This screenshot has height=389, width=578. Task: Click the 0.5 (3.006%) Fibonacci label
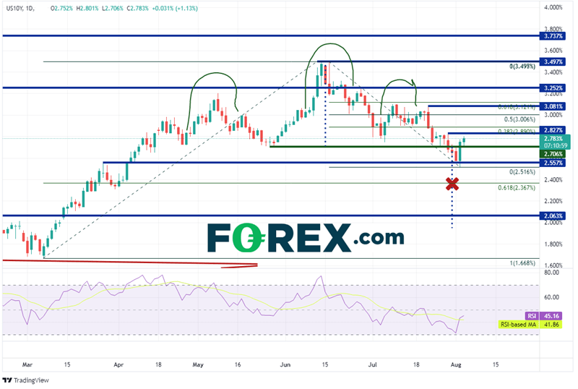click(x=519, y=119)
